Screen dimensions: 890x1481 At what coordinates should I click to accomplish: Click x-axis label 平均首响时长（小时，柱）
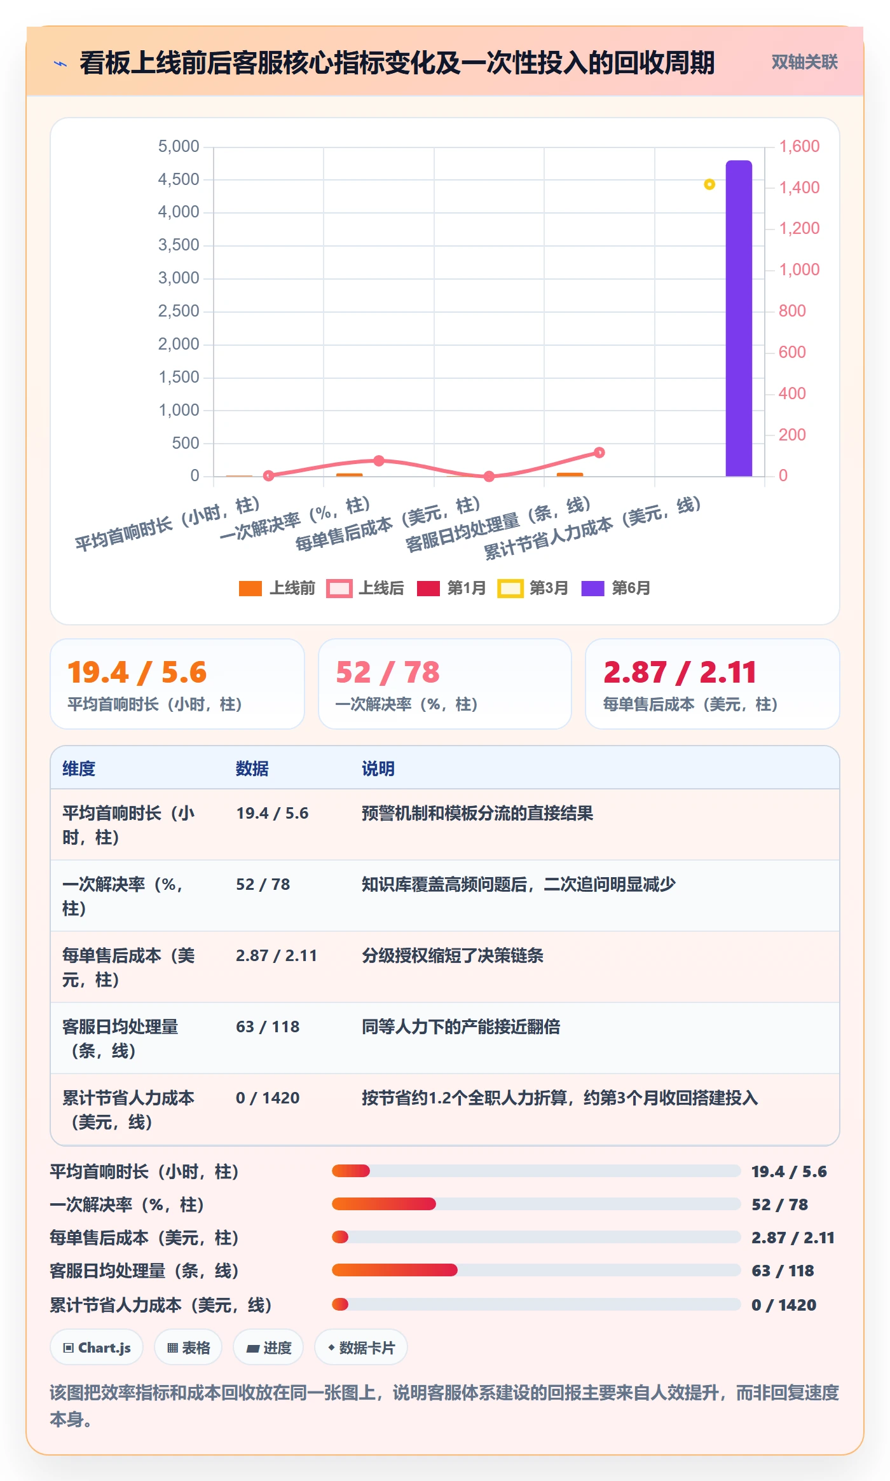click(168, 524)
